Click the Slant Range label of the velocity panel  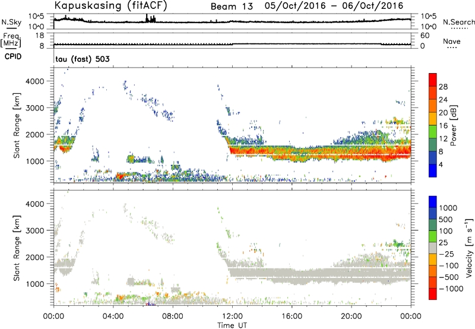[17, 248]
